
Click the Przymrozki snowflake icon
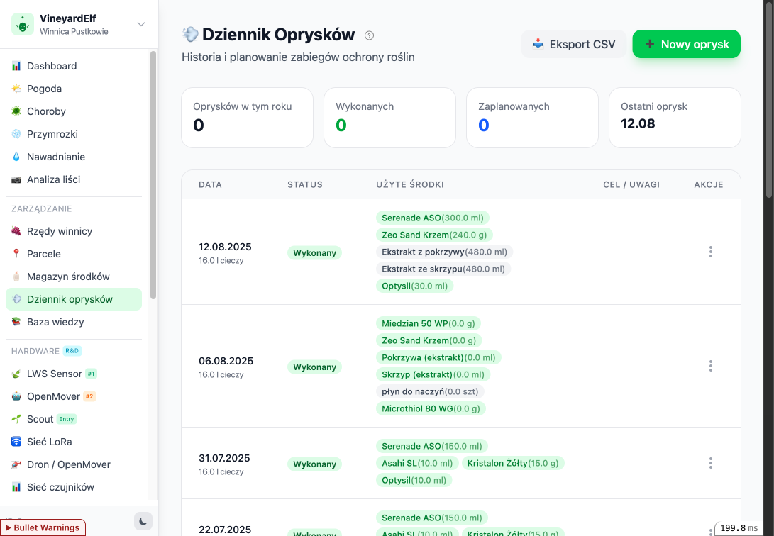16,134
